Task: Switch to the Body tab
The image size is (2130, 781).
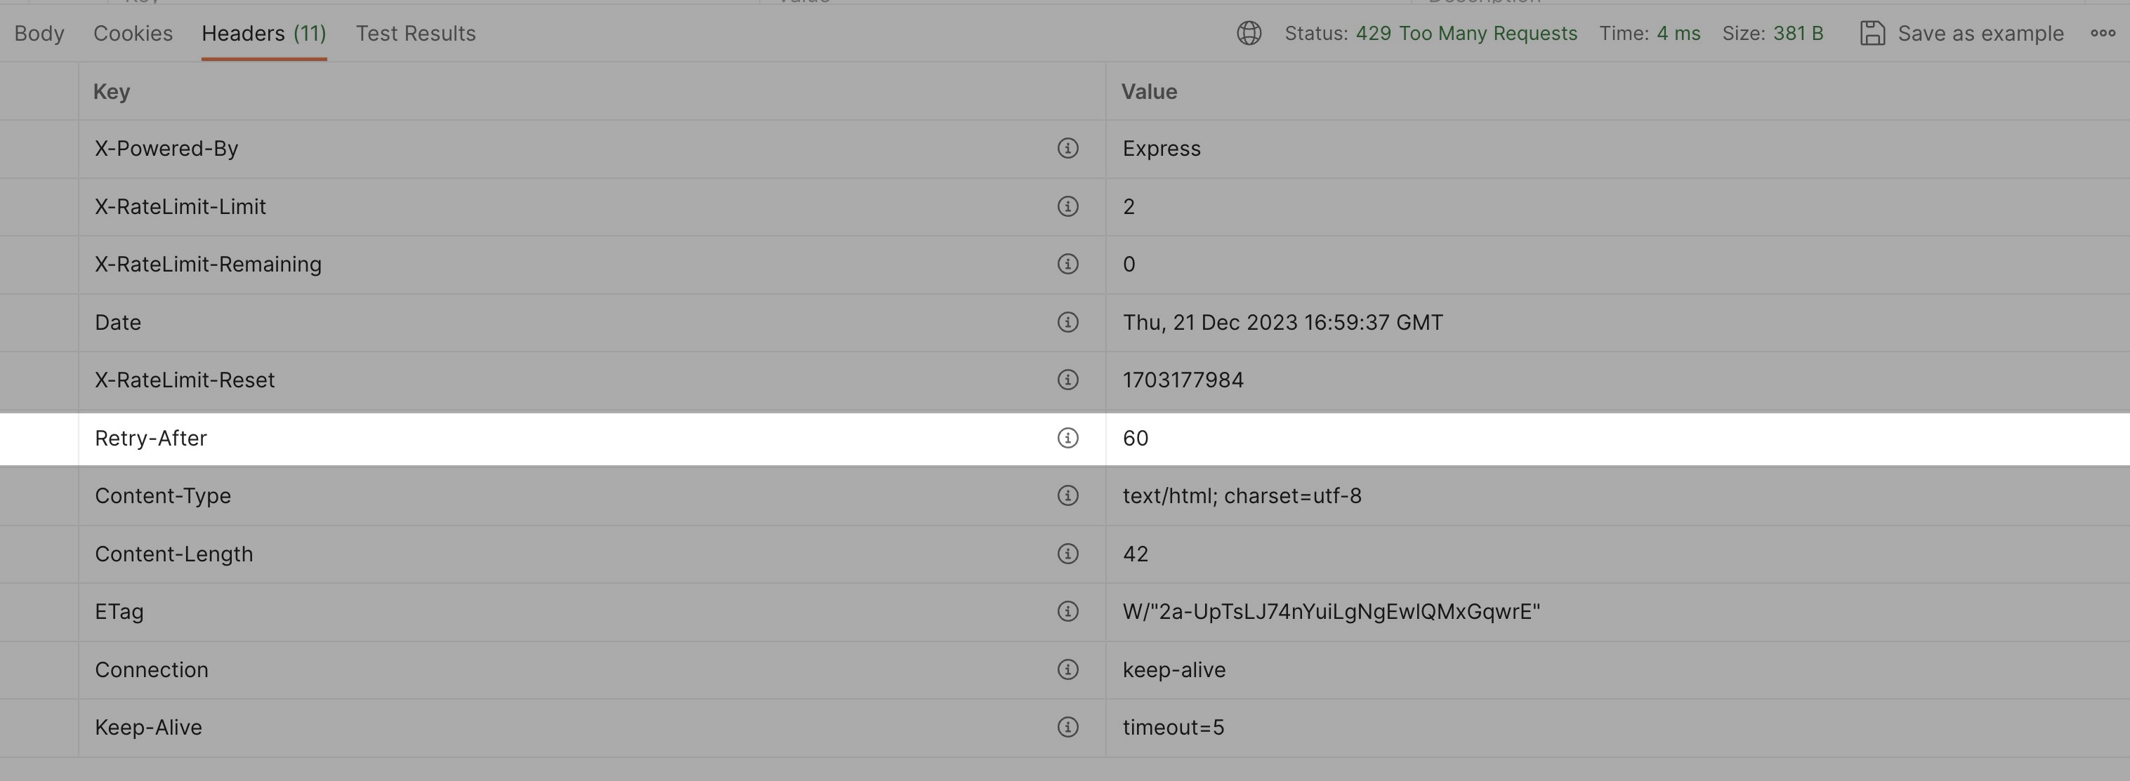Action: point(37,34)
